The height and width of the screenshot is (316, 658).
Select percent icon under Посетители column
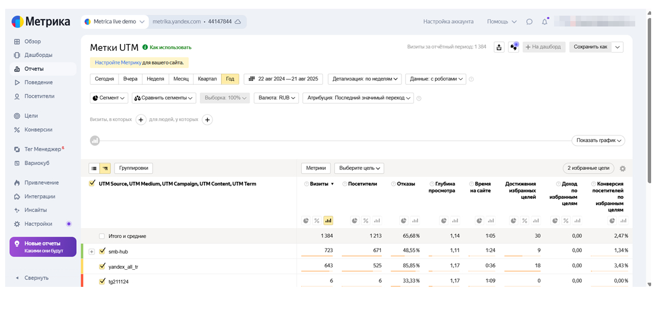pos(365,221)
